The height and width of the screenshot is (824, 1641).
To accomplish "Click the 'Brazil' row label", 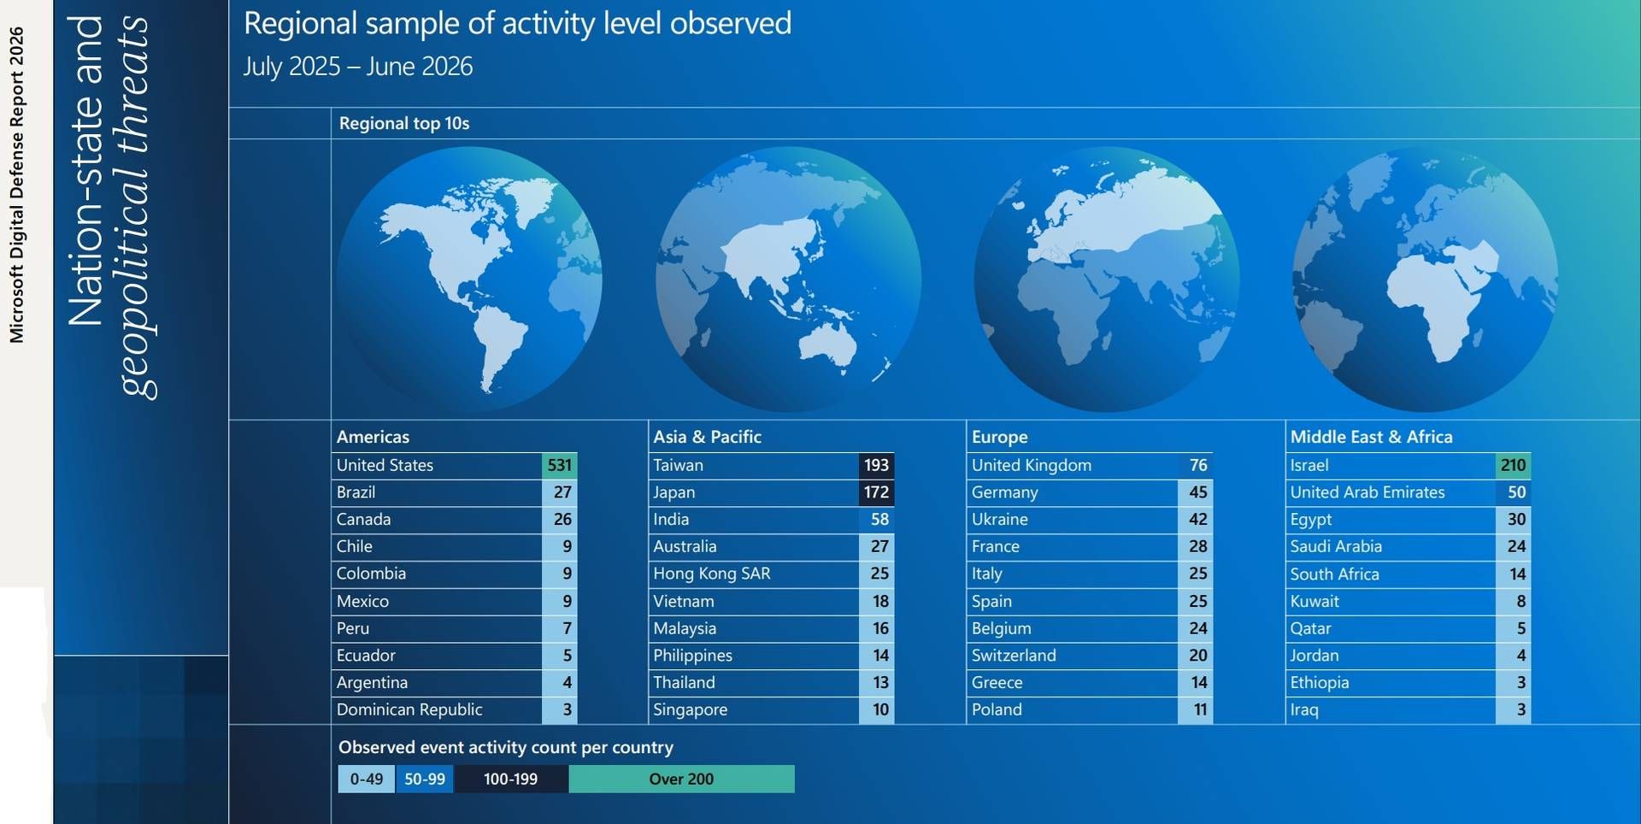I will [x=356, y=492].
